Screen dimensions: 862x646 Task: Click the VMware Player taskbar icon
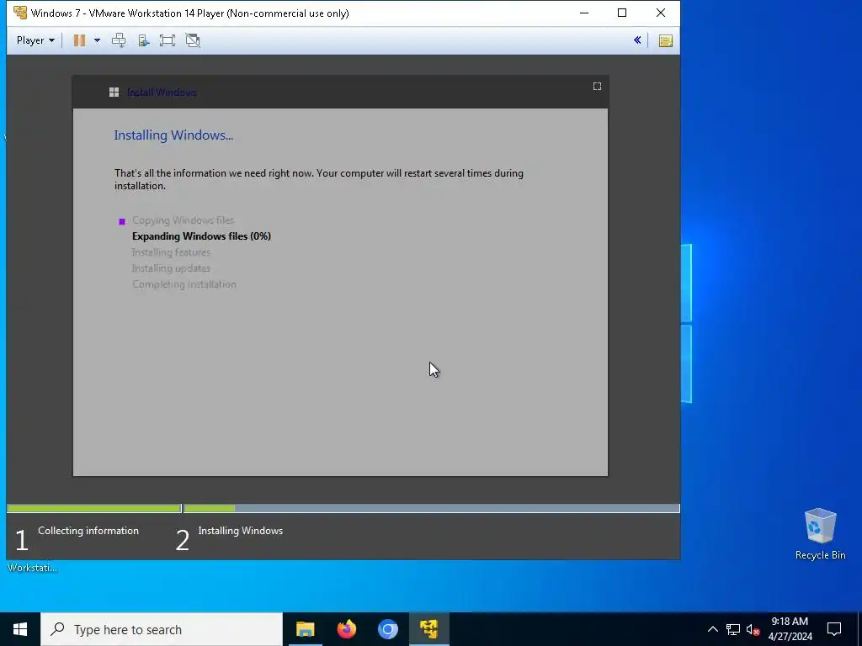[429, 629]
